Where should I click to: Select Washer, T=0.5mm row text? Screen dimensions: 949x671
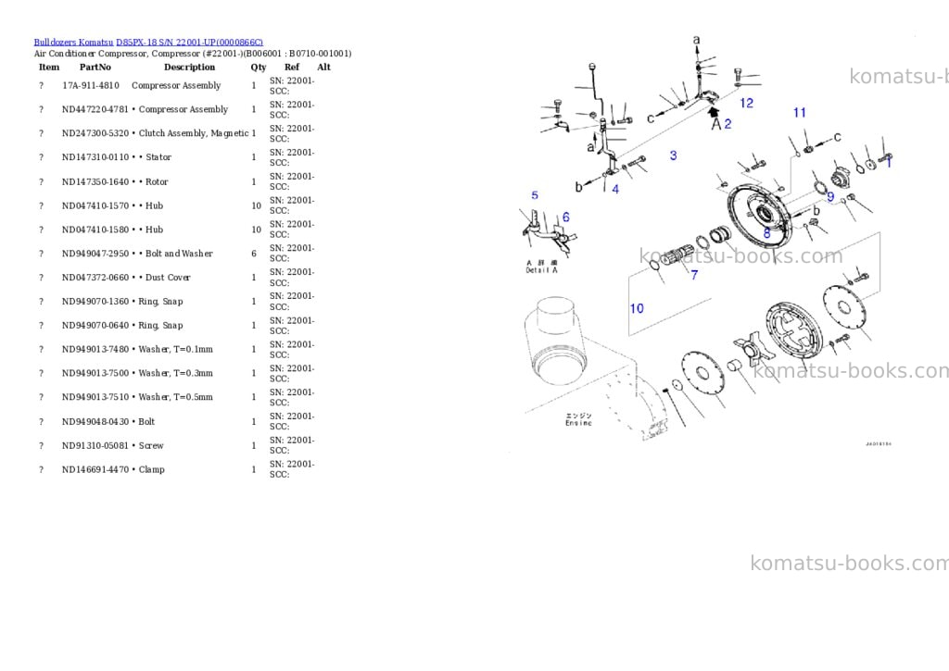pos(175,397)
